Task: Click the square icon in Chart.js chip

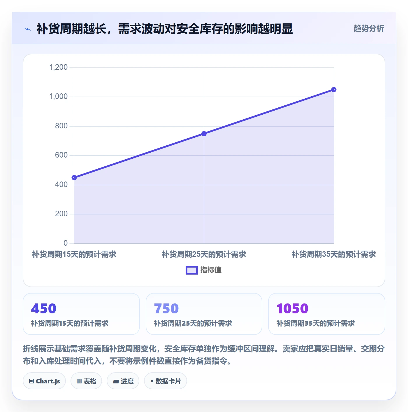Action: (31, 381)
